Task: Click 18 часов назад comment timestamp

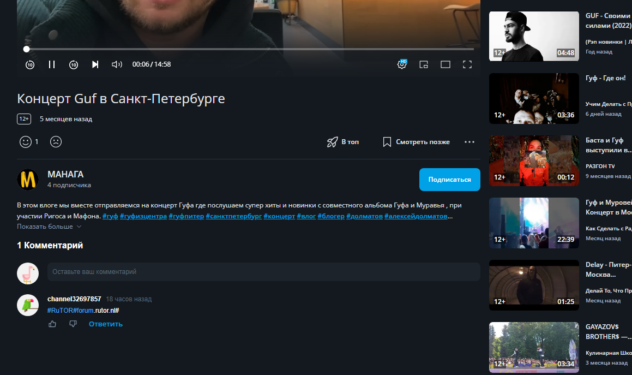Action: point(129,299)
